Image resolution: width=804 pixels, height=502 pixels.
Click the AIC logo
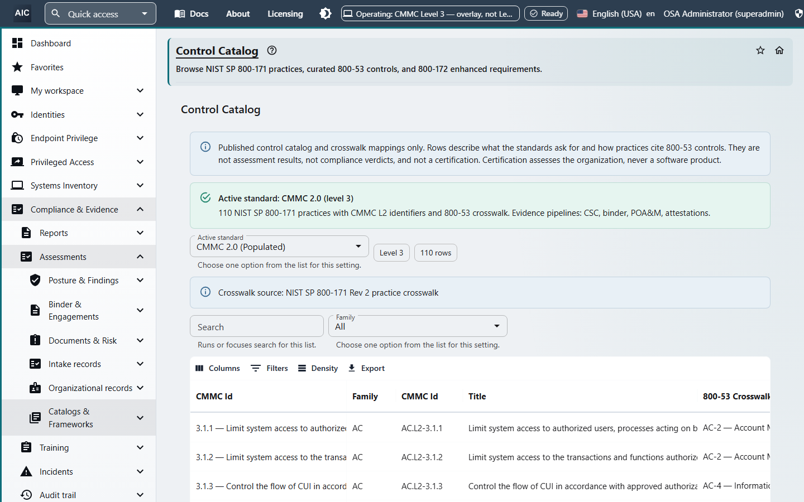pyautogui.click(x=22, y=13)
